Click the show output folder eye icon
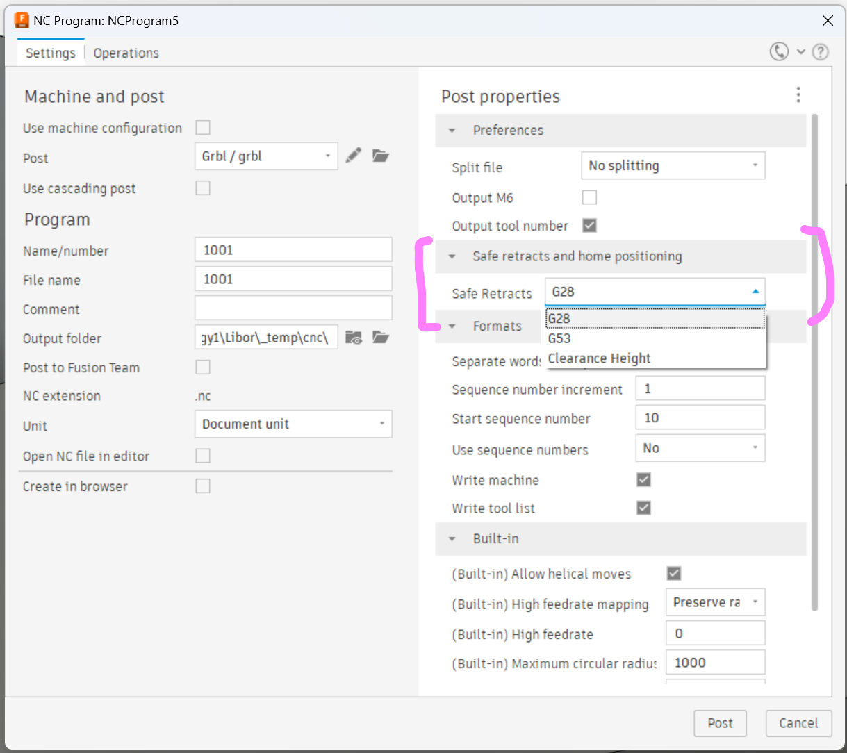 (354, 338)
